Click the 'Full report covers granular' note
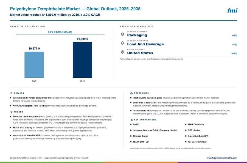Image resolution: width=247 pixels, height=163 pixels. (x=151, y=59)
